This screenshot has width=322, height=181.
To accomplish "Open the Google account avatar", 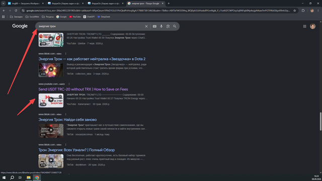I will coord(312,26).
